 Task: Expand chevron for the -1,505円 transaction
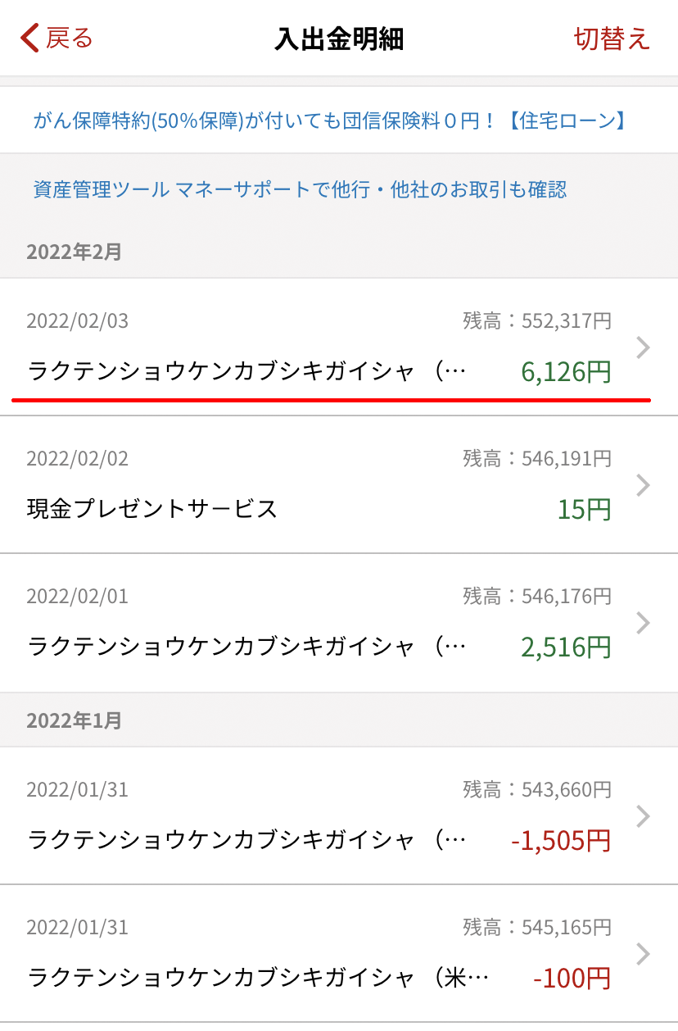coord(644,816)
